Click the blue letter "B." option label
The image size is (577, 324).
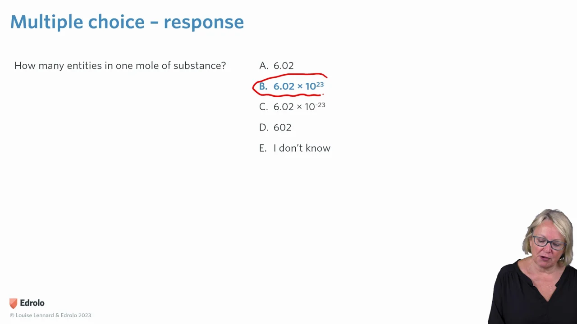coord(263,86)
